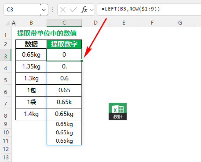Select column C header

click(x=64, y=23)
